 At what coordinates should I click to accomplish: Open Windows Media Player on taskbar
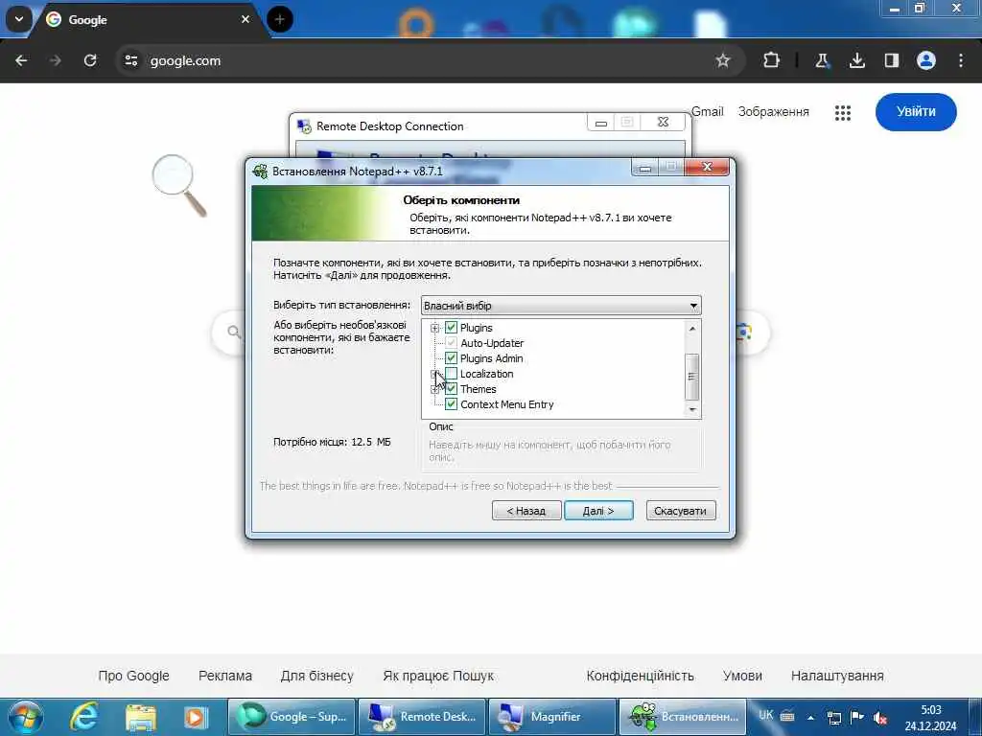pos(196,717)
